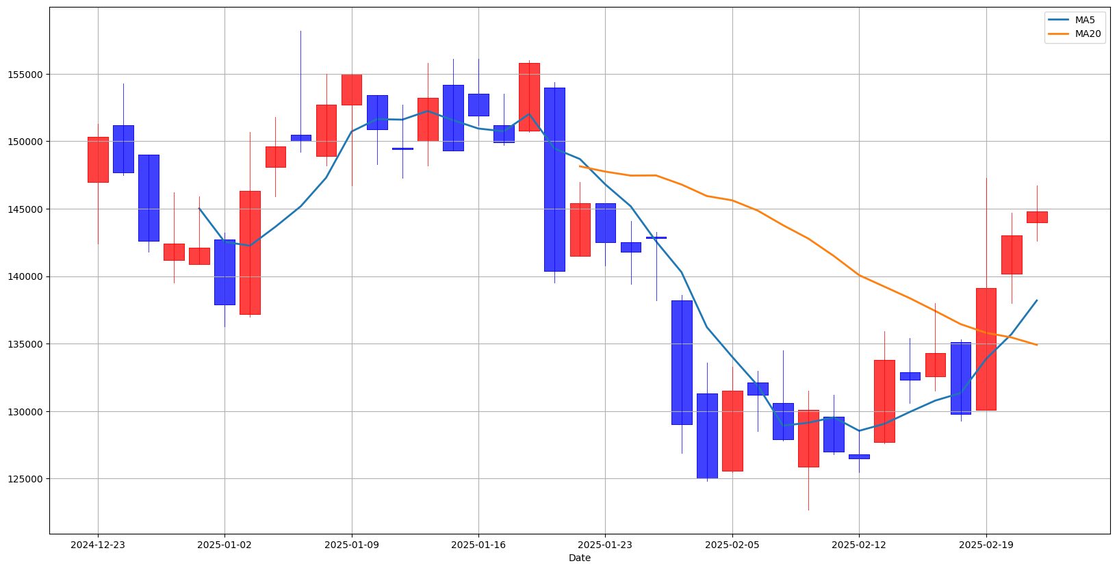The width and height of the screenshot is (1117, 570).
Task: Click the 2025-02-12 date tick label
Action: tap(859, 545)
